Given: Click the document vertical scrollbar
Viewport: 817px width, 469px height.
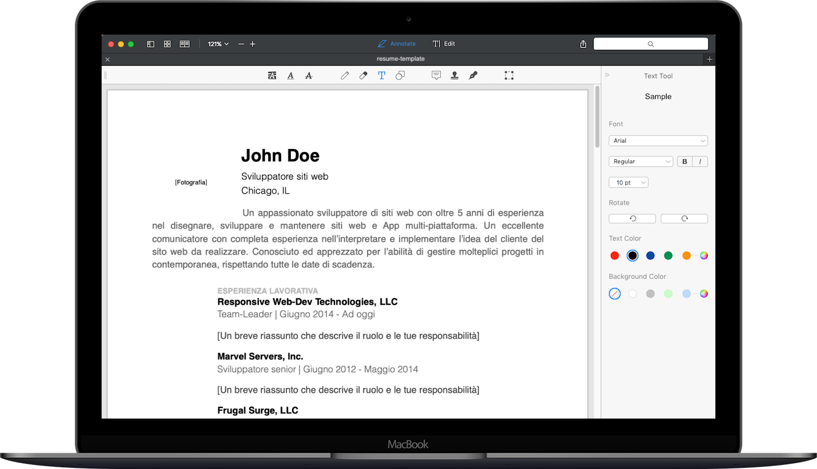Looking at the screenshot, I should (597, 116).
